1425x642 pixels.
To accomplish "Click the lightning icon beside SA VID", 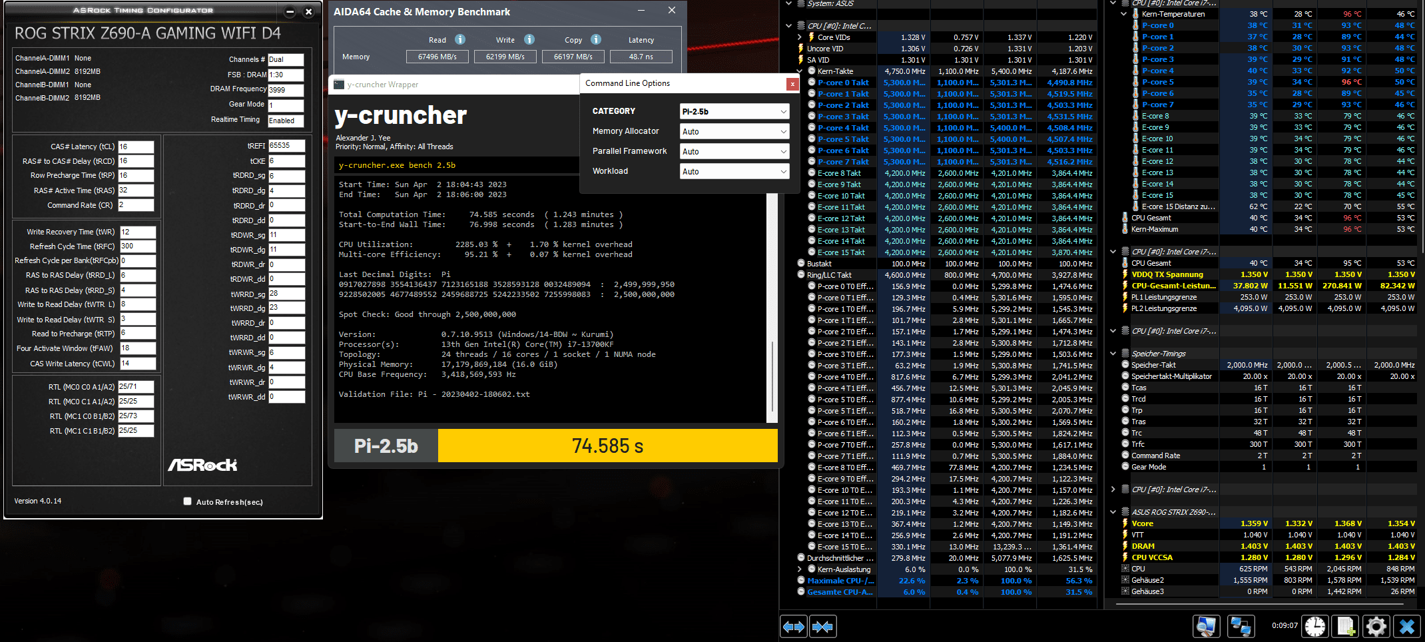I will (x=801, y=60).
